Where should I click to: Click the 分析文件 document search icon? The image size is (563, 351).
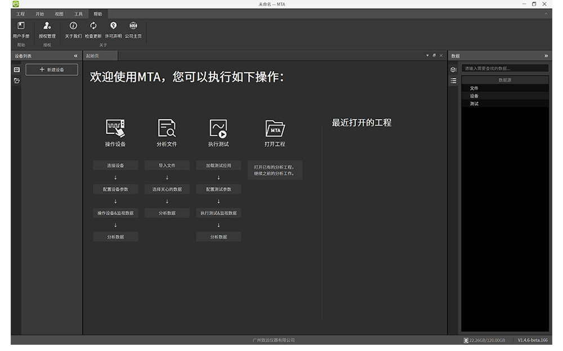(x=167, y=128)
